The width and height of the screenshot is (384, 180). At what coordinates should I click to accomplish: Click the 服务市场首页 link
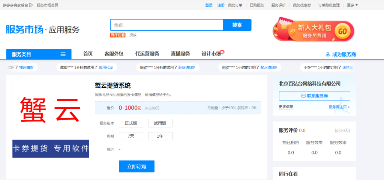point(48,5)
